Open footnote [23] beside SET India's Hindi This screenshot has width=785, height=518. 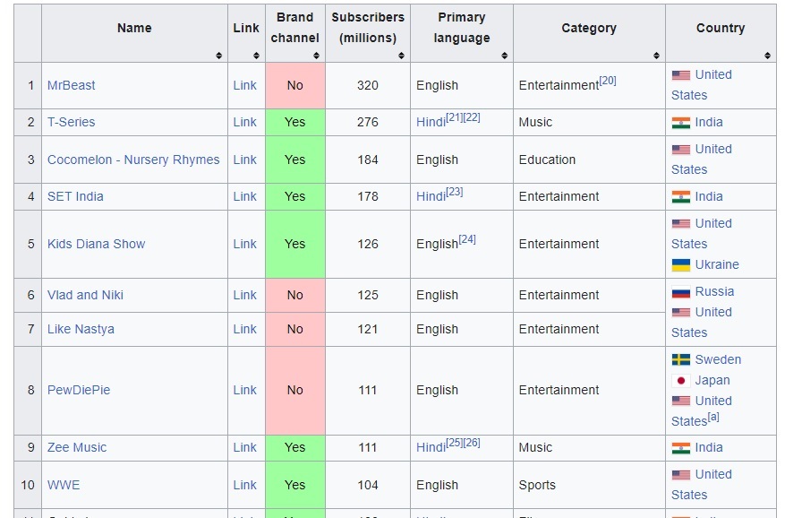[x=454, y=192]
